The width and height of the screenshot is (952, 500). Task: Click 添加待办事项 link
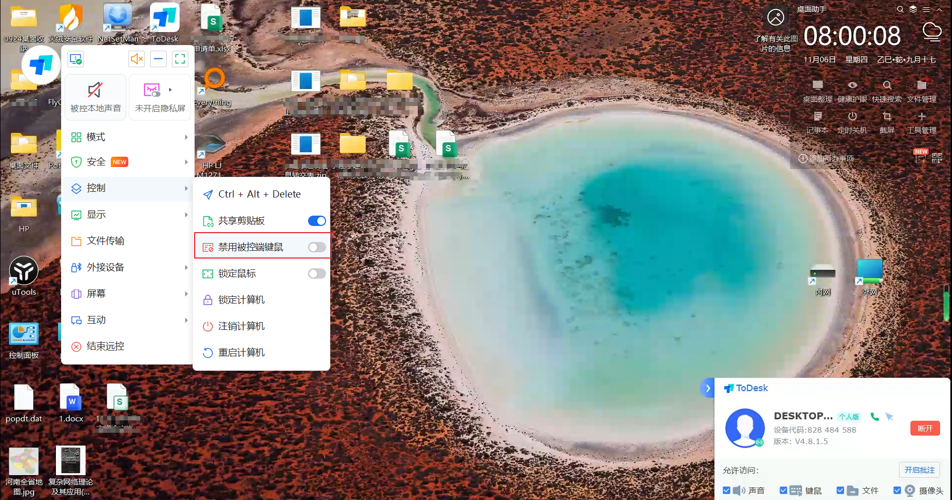[x=826, y=158]
